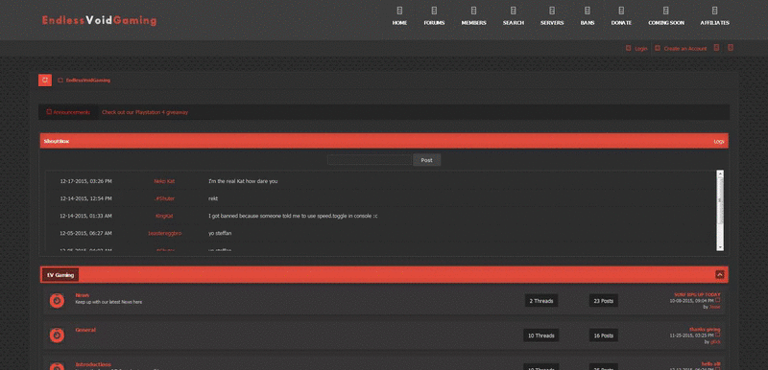
Task: Click the '12-17-2015, 03:26 PM' timestamp
Action: point(85,181)
